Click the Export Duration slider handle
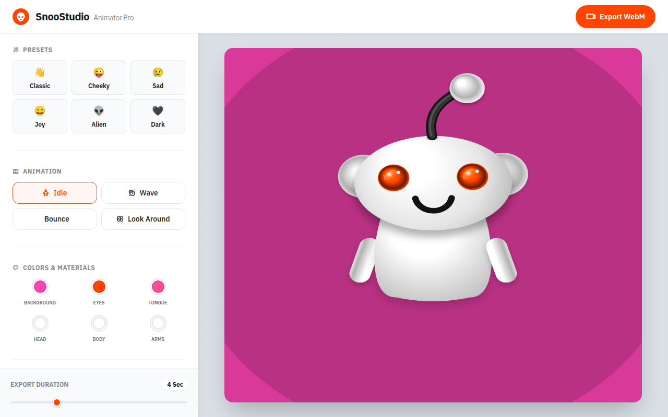The image size is (668, 417). [57, 402]
